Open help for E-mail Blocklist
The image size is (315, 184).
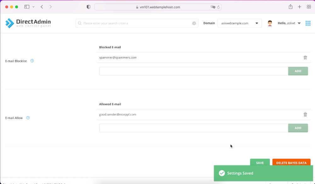pyautogui.click(x=32, y=61)
